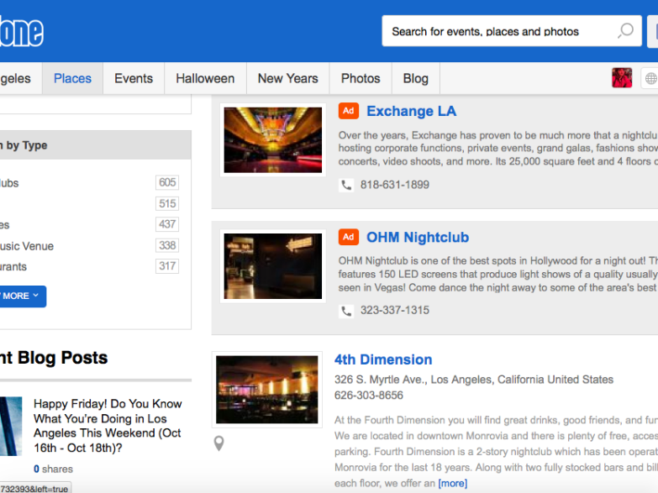Click the map pin under 4th Dimension
The height and width of the screenshot is (493, 658).
(x=218, y=443)
